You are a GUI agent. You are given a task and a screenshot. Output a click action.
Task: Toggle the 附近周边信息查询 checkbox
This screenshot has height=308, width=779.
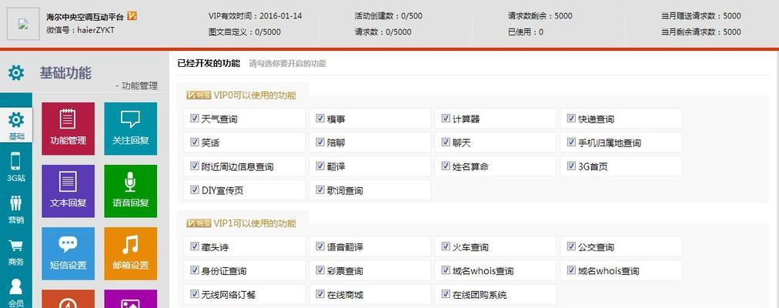point(194,166)
